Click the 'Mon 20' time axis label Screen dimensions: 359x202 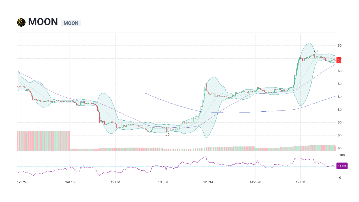(256, 182)
